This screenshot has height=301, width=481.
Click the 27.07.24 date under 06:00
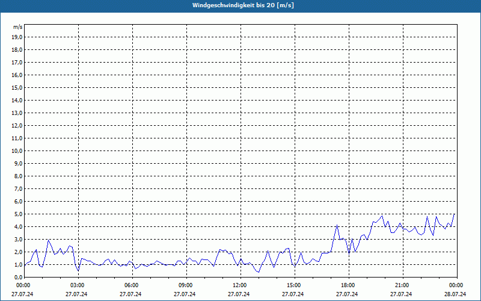tap(130, 294)
